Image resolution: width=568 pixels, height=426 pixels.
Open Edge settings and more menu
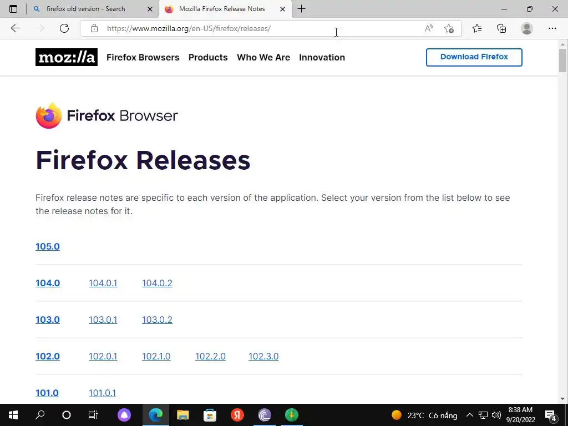click(x=552, y=28)
